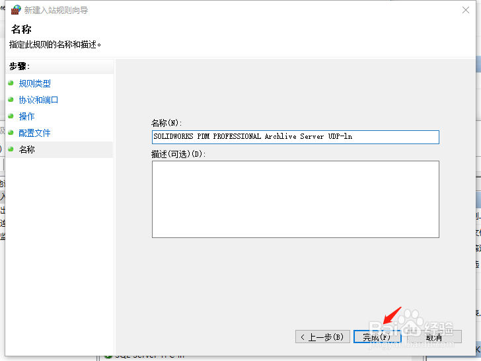Image resolution: width=481 pixels, height=361 pixels.
Task: Jump to the 配置文件 step
Action: point(34,133)
